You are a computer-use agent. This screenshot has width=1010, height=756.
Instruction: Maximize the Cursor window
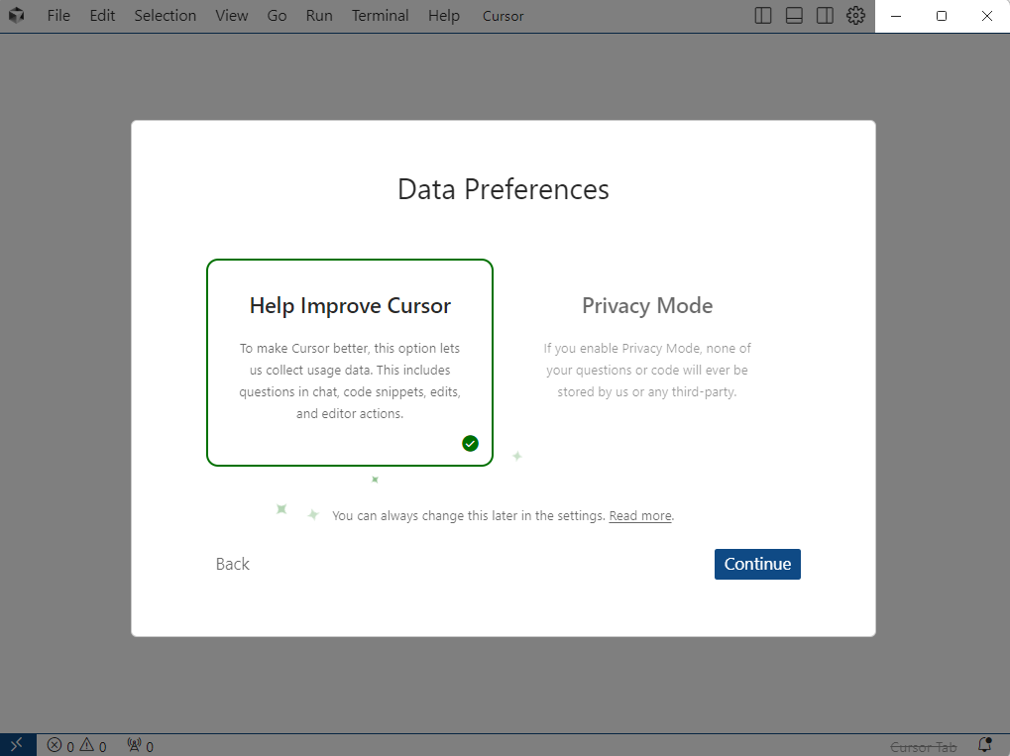pyautogui.click(x=941, y=16)
